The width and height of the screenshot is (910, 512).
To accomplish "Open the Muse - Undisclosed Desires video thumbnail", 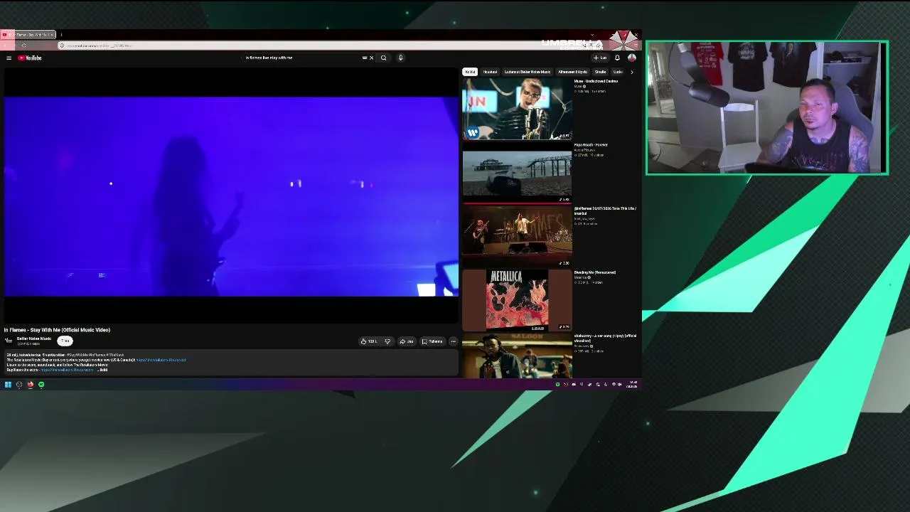I will pyautogui.click(x=517, y=109).
